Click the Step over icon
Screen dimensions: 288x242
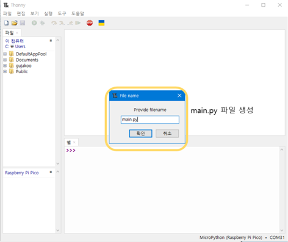pyautogui.click(x=54, y=23)
